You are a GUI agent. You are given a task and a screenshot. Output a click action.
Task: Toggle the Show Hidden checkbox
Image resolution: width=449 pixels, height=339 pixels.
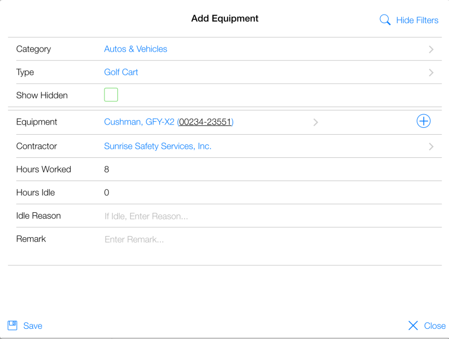click(111, 95)
